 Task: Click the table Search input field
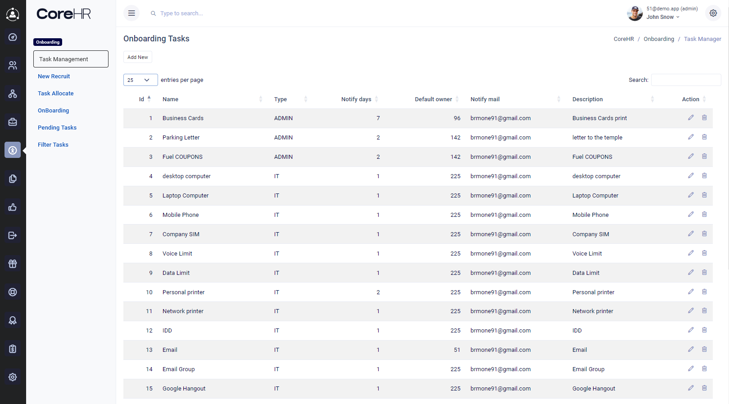pyautogui.click(x=686, y=80)
